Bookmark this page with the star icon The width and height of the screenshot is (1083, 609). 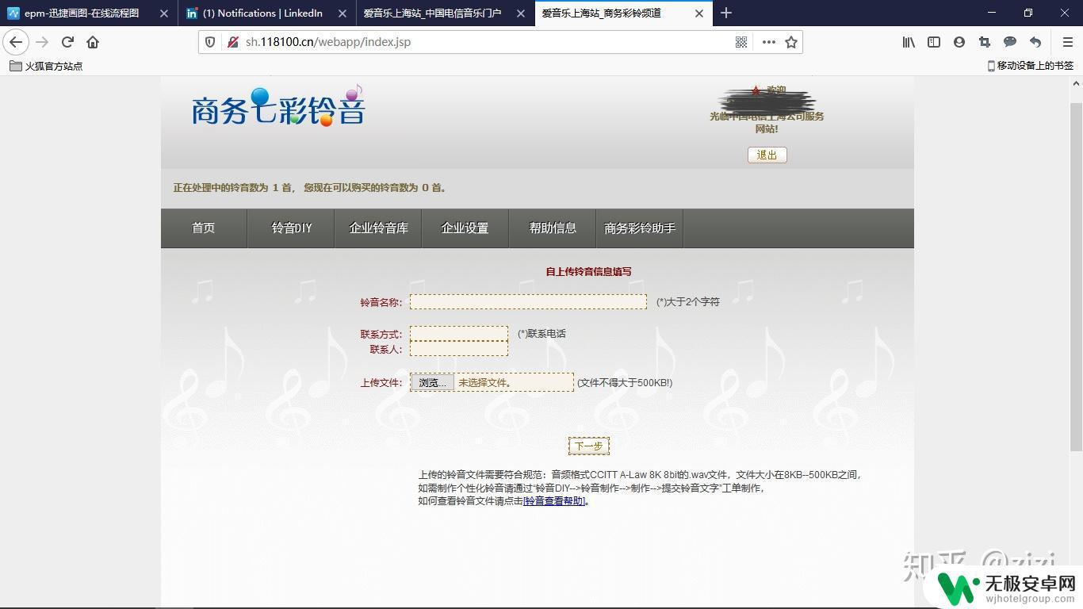coord(791,42)
